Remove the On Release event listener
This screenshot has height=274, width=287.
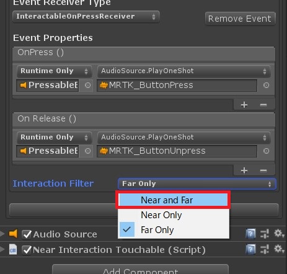[263, 170]
